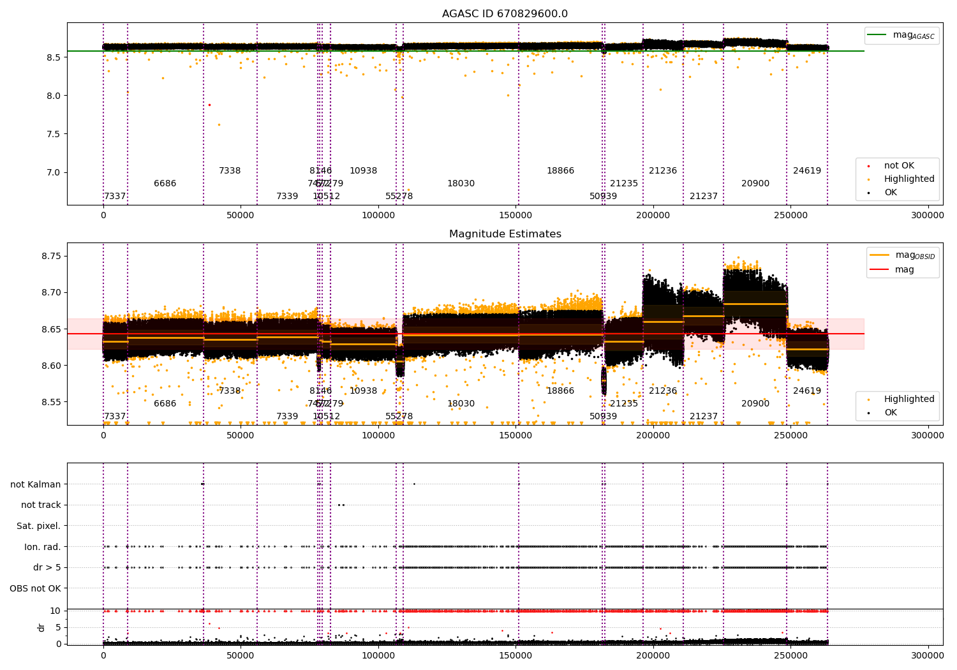Image resolution: width=957 pixels, height=670 pixels.
Task: Click OBSID label 24619 in the top plot
Action: (807, 171)
